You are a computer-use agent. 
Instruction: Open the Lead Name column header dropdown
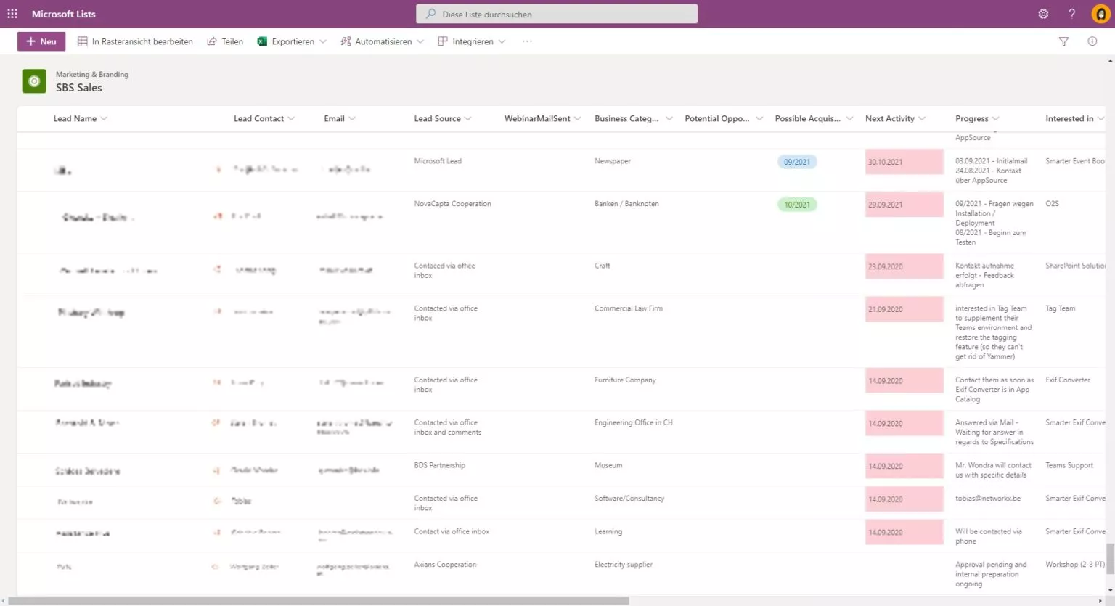click(x=103, y=118)
